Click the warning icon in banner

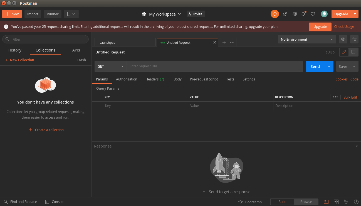click(6, 27)
